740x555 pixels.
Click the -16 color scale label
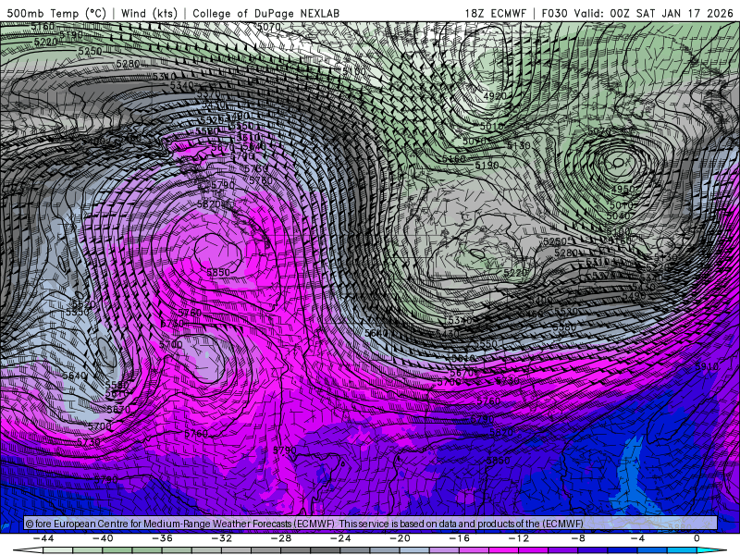[x=460, y=538]
